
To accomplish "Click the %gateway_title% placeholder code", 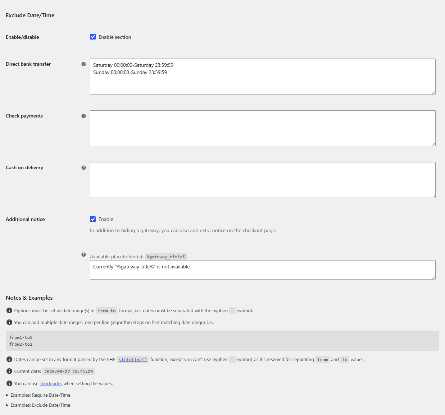I will pyautogui.click(x=166, y=257).
